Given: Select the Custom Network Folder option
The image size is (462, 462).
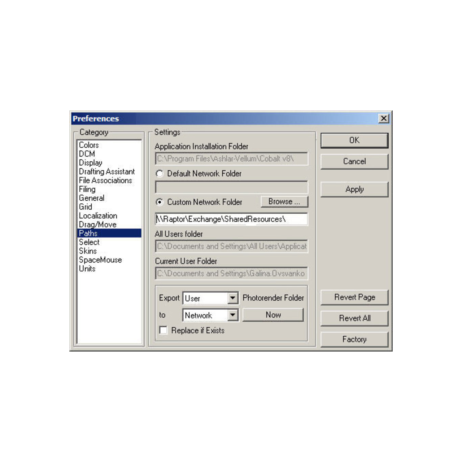Looking at the screenshot, I should click(x=160, y=202).
